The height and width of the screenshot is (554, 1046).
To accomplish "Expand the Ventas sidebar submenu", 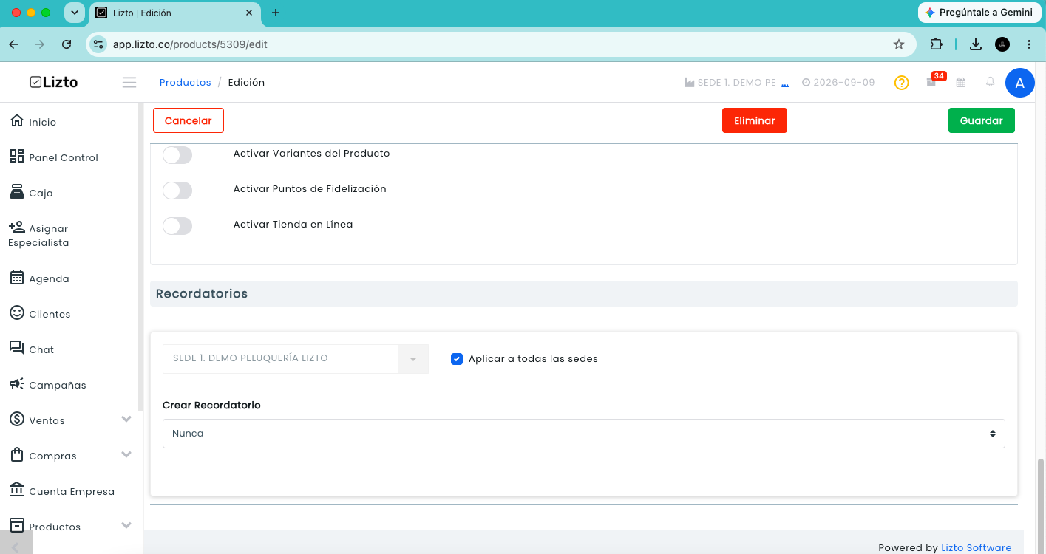I will click(126, 419).
